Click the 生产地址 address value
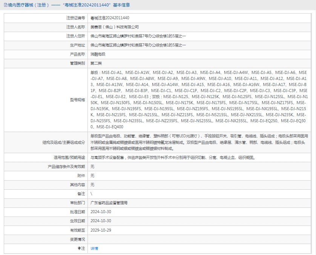 138,45
